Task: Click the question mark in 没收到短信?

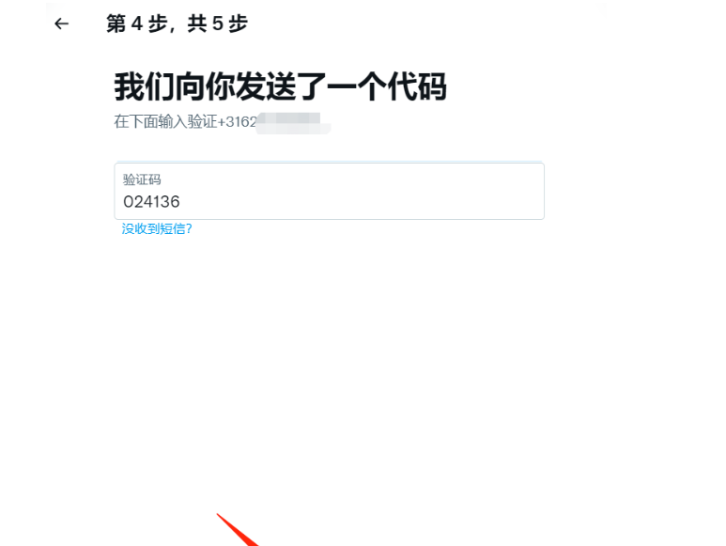Action: tap(189, 228)
